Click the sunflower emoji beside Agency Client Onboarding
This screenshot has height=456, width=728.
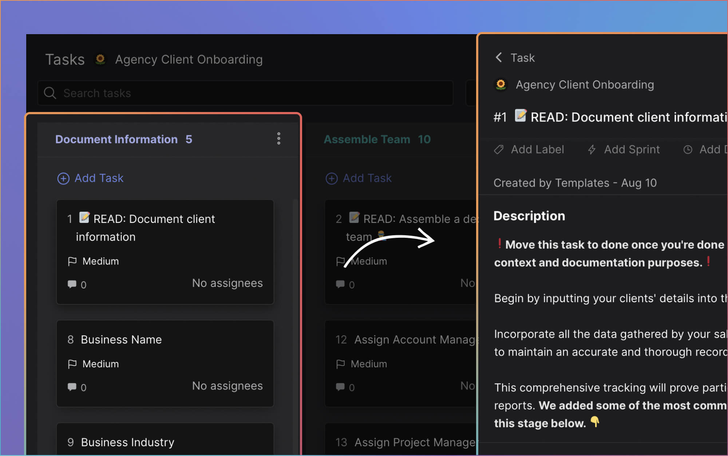tap(100, 59)
